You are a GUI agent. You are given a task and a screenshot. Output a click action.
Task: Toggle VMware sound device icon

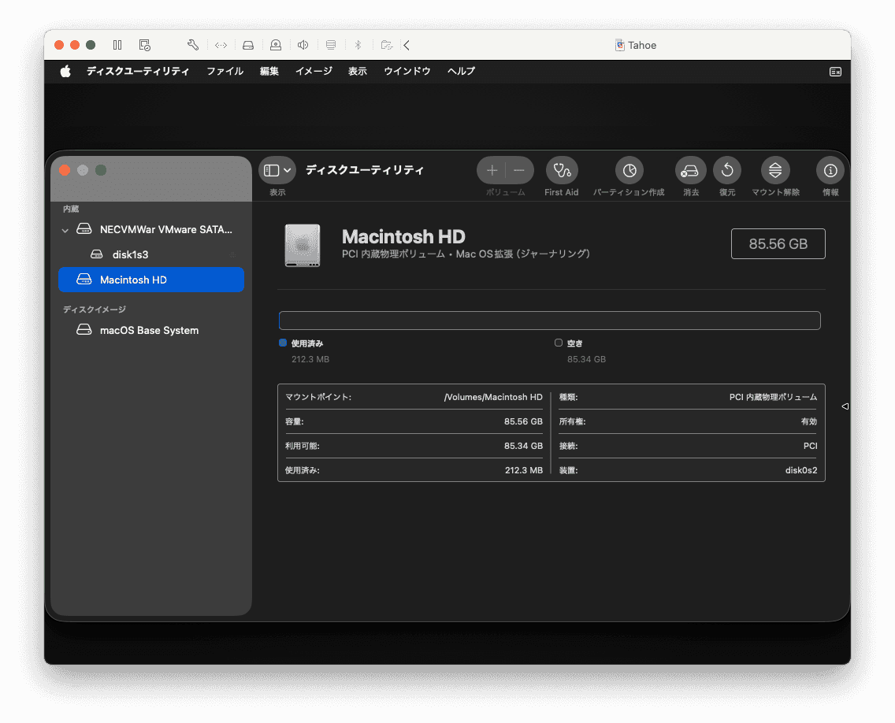point(303,45)
